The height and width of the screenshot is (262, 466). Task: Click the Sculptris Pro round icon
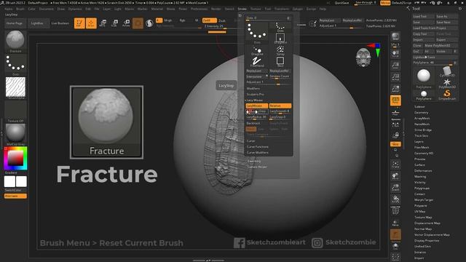tap(149, 23)
